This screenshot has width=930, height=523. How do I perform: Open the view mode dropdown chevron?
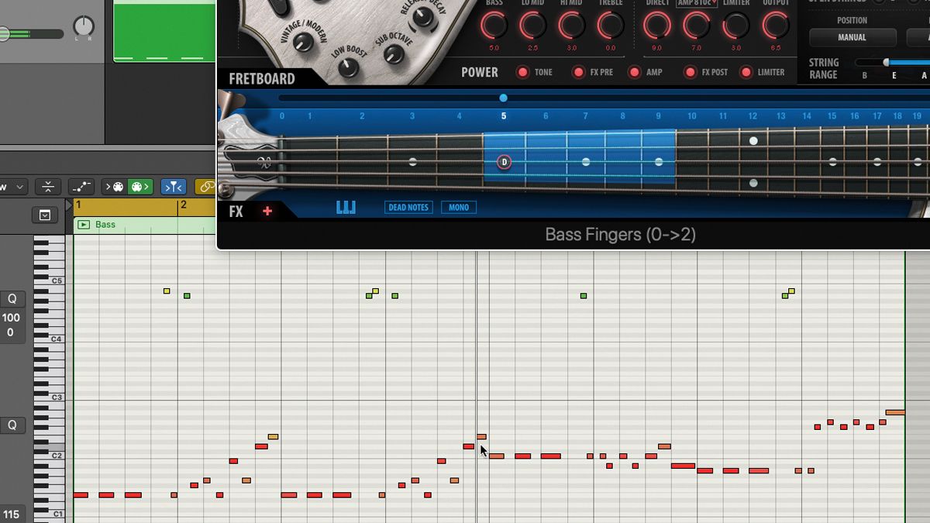(19, 187)
